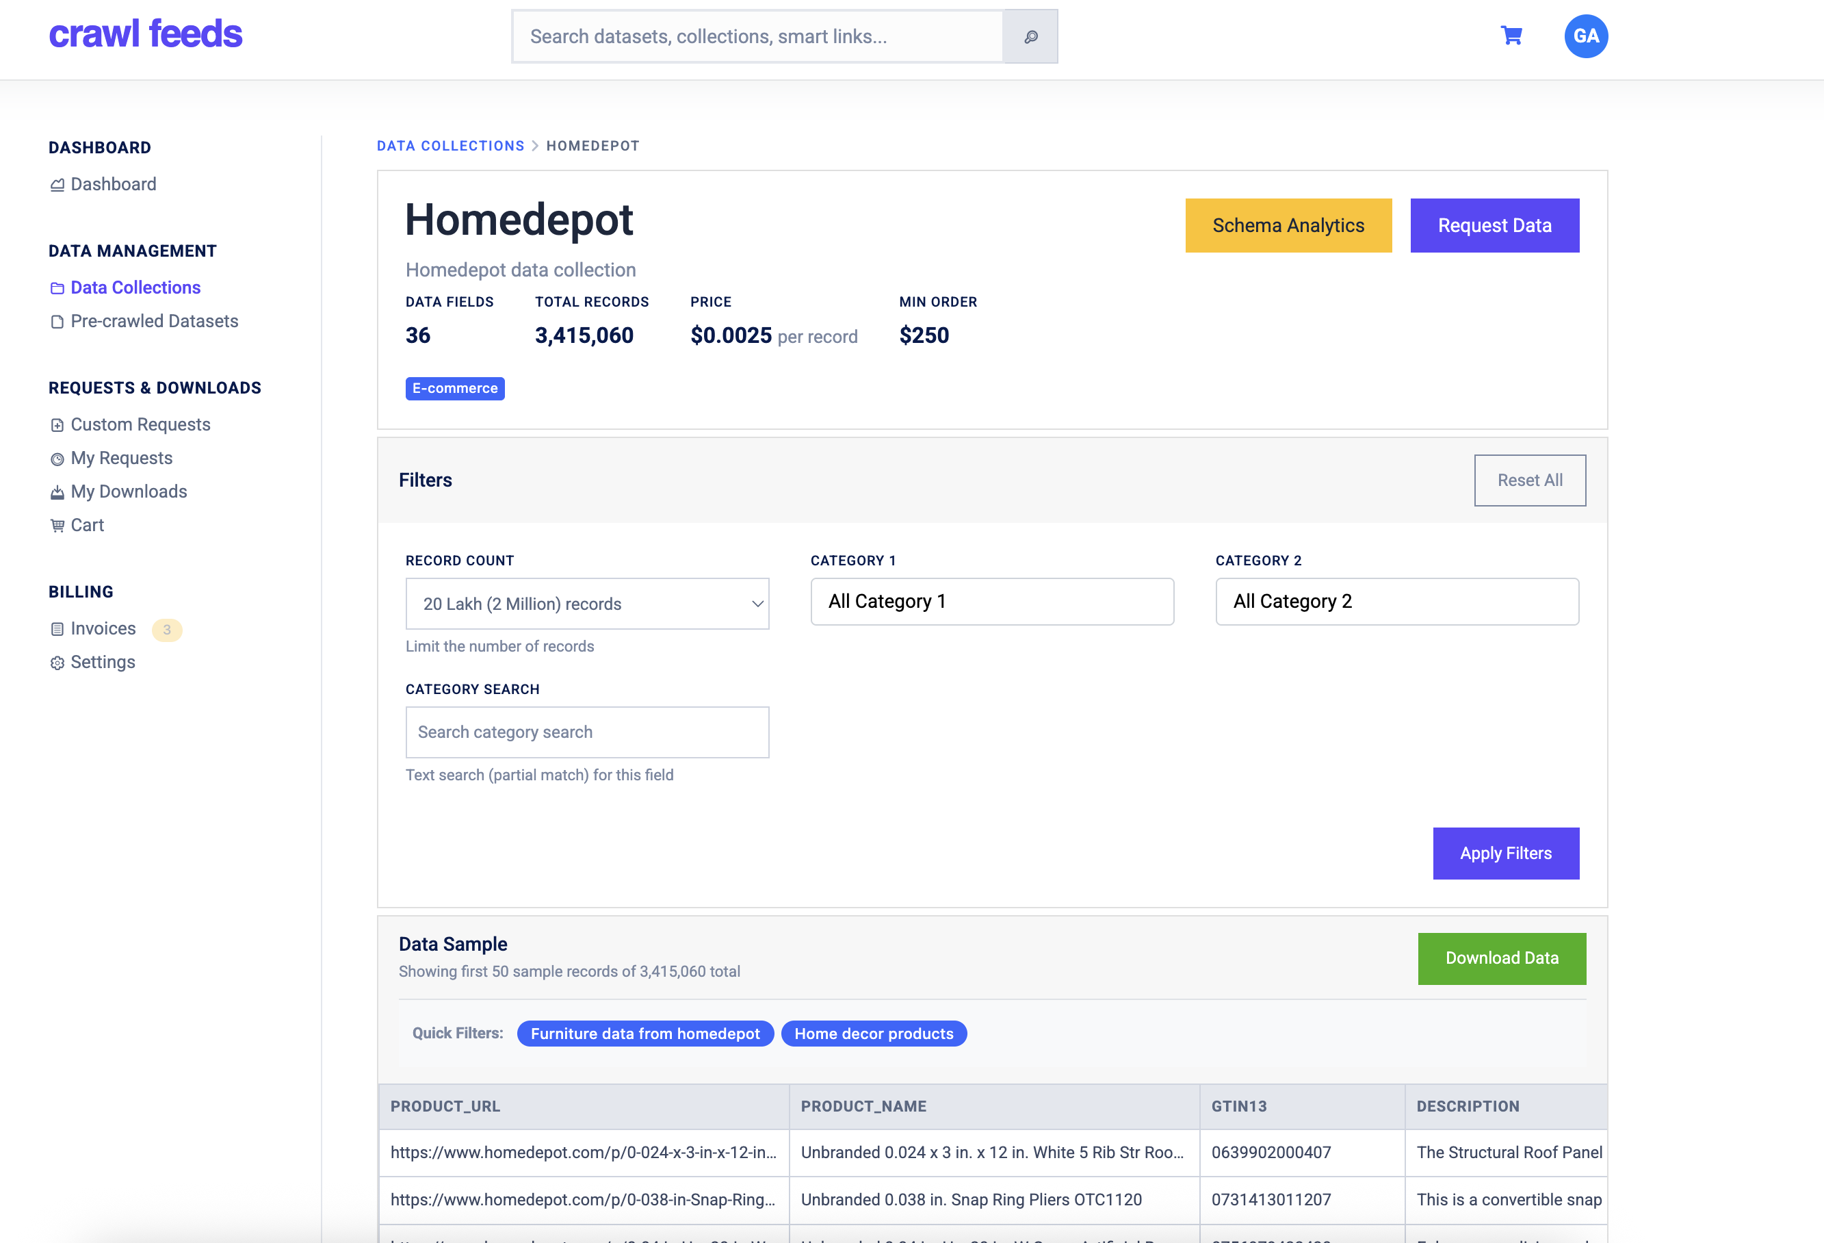Click the Dashboard chart icon in sidebar
This screenshot has height=1243, width=1824.
coord(57,185)
